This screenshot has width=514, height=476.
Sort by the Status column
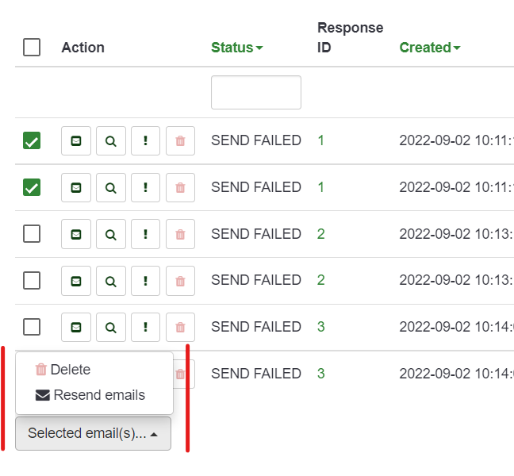tap(236, 48)
